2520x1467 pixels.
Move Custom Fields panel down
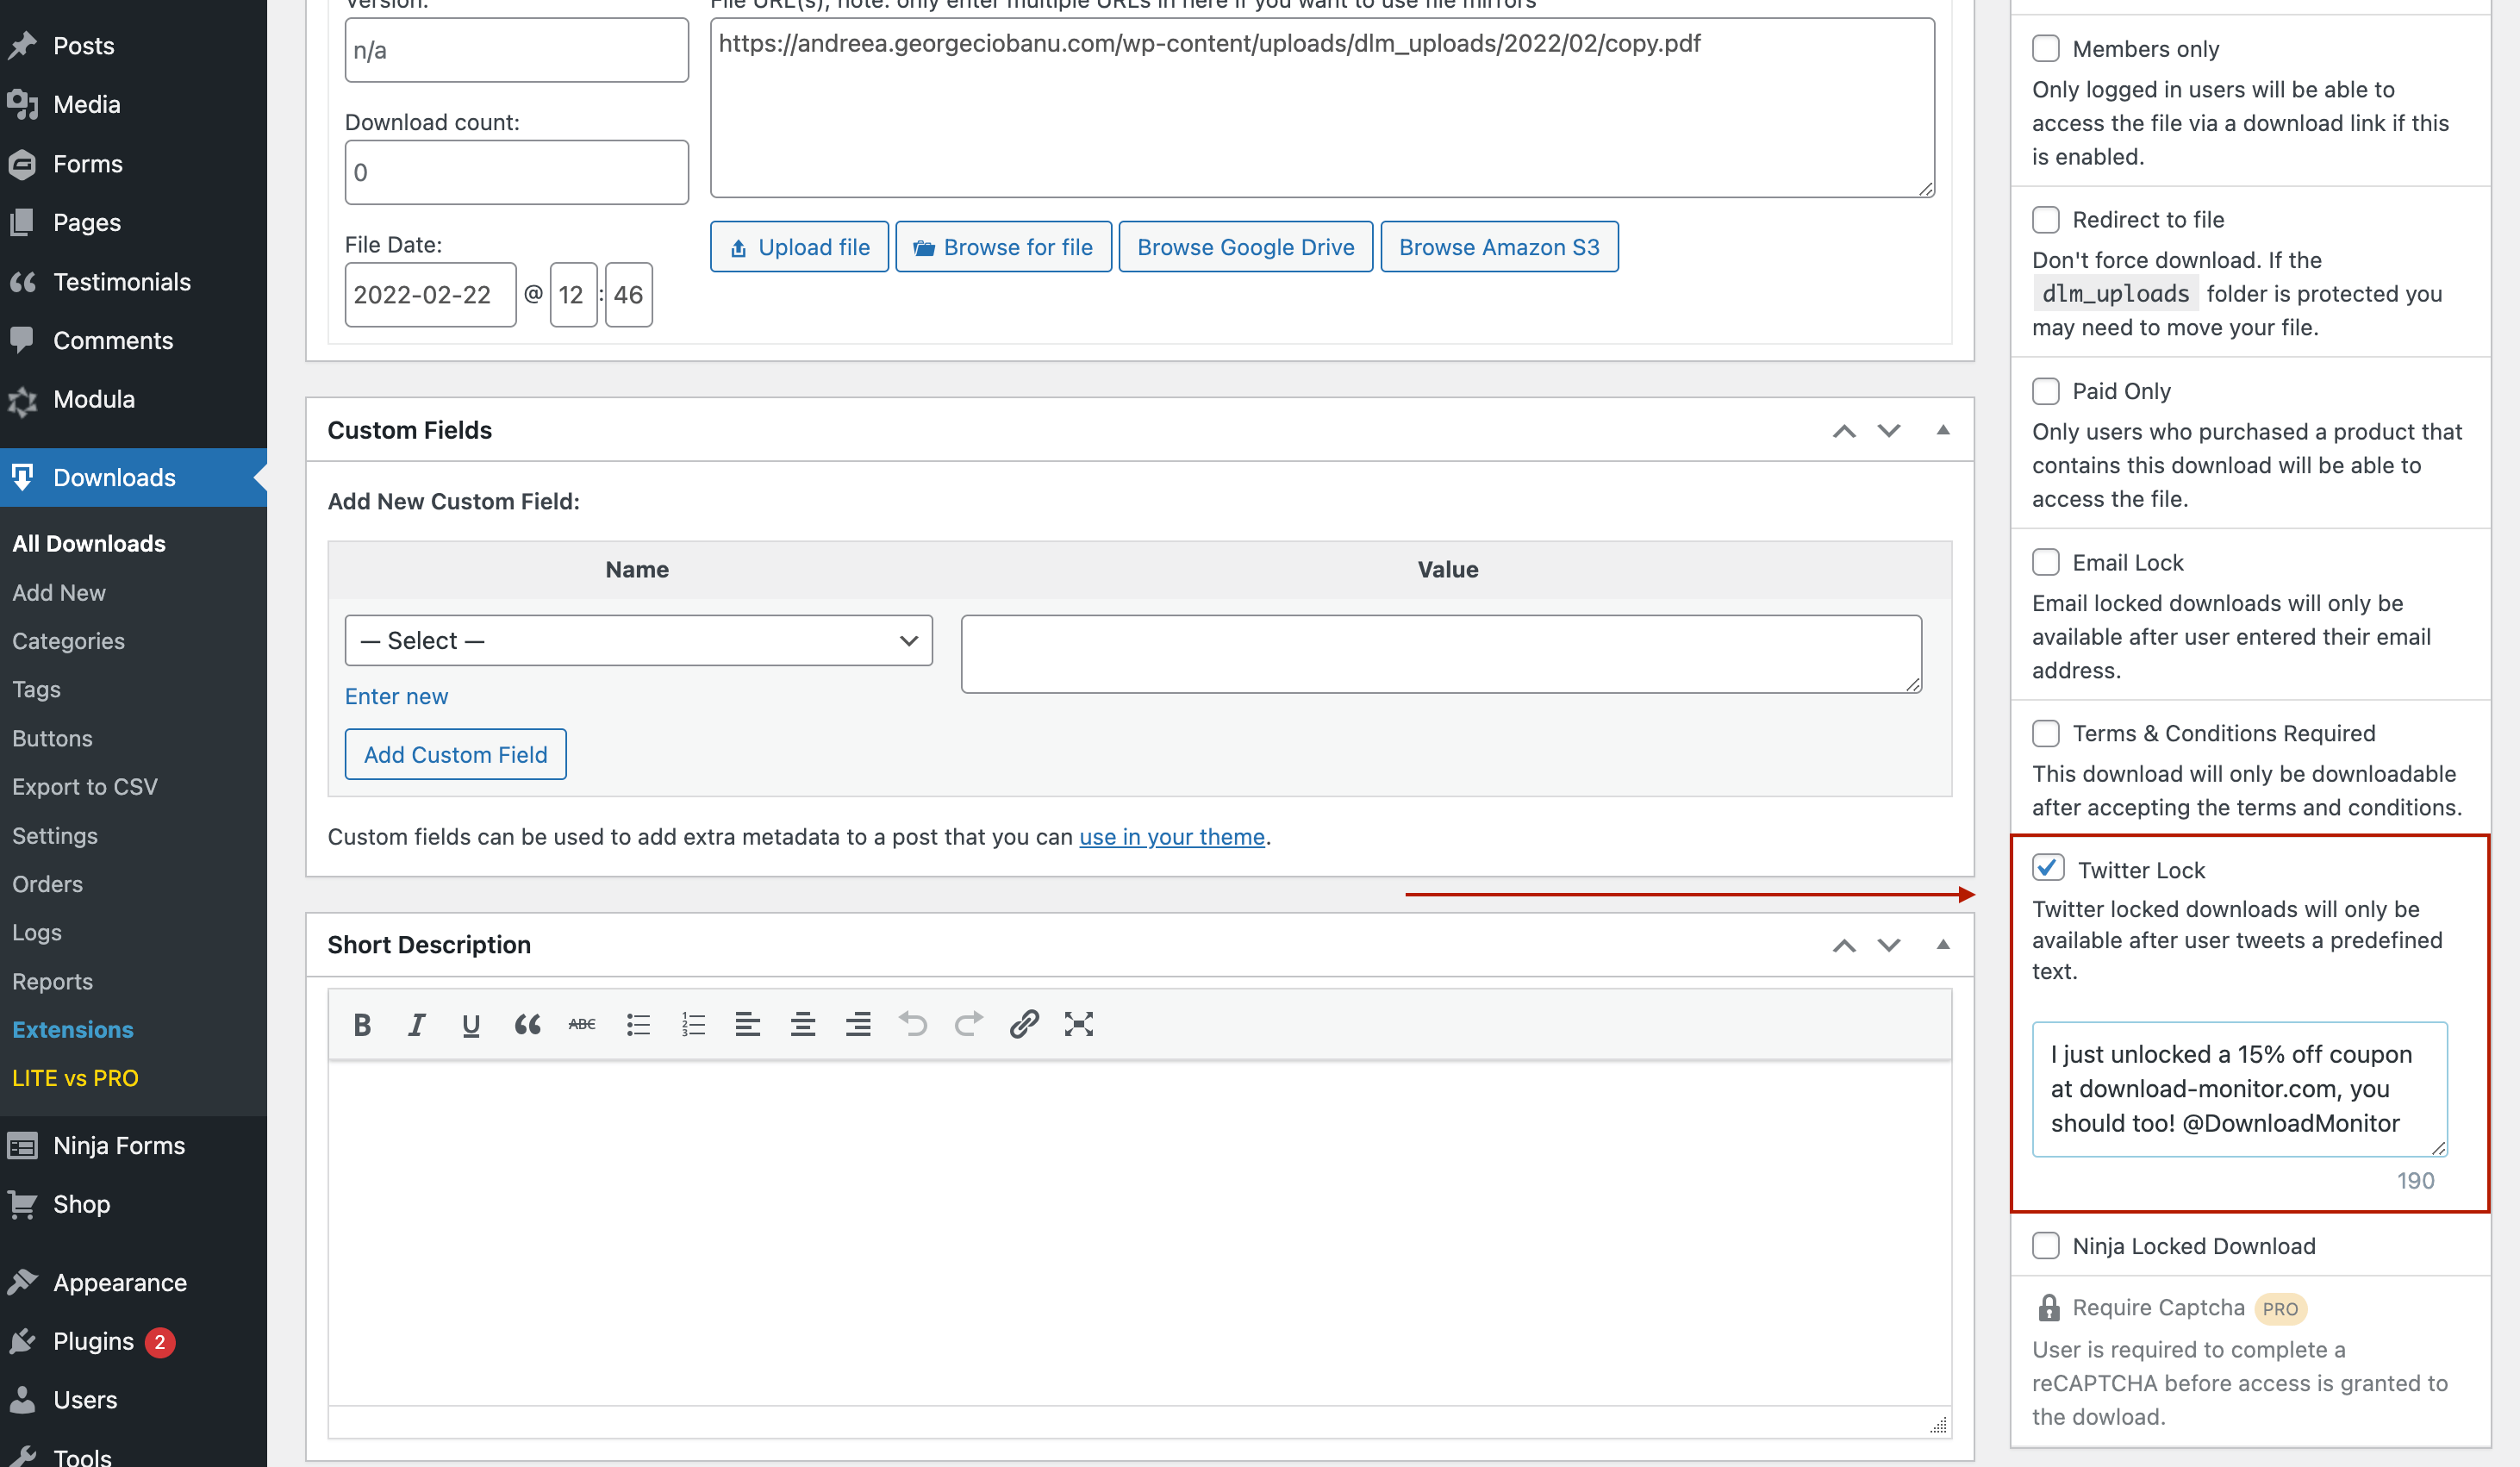tap(1888, 431)
